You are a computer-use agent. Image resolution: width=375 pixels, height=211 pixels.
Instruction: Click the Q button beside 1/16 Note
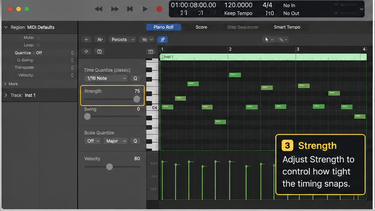135,78
